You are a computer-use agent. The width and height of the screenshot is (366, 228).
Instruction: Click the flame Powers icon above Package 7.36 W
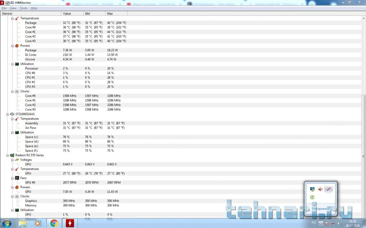click(x=17, y=46)
